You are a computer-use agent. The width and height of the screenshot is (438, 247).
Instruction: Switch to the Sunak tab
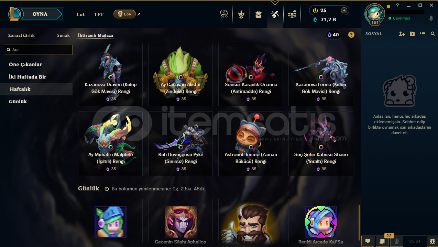[x=63, y=35]
